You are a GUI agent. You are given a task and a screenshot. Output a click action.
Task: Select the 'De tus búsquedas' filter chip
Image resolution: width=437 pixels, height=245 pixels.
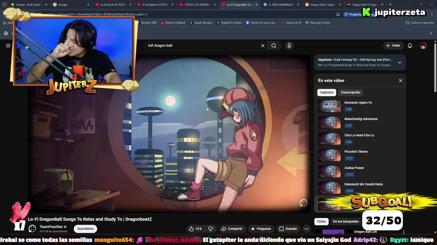346,222
